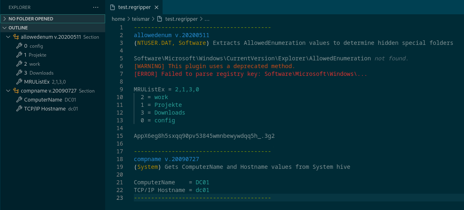Click the file icon in breadcrumb path

160,19
